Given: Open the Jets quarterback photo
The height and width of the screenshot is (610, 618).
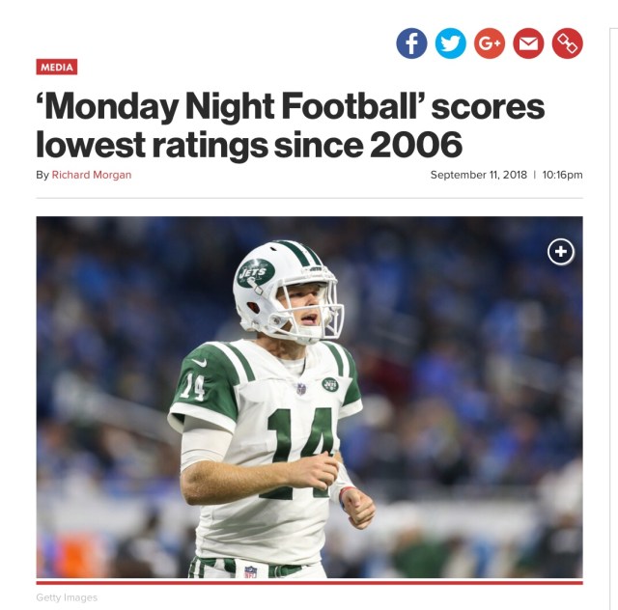Looking at the screenshot, I should click(x=309, y=398).
